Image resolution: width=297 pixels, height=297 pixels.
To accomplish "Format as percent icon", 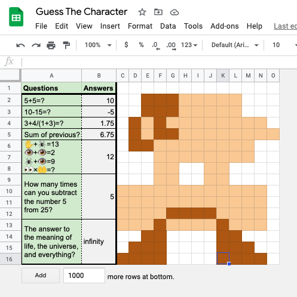I will [x=141, y=45].
